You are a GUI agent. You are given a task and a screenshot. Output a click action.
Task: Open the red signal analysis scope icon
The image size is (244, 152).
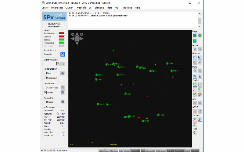[58, 64]
